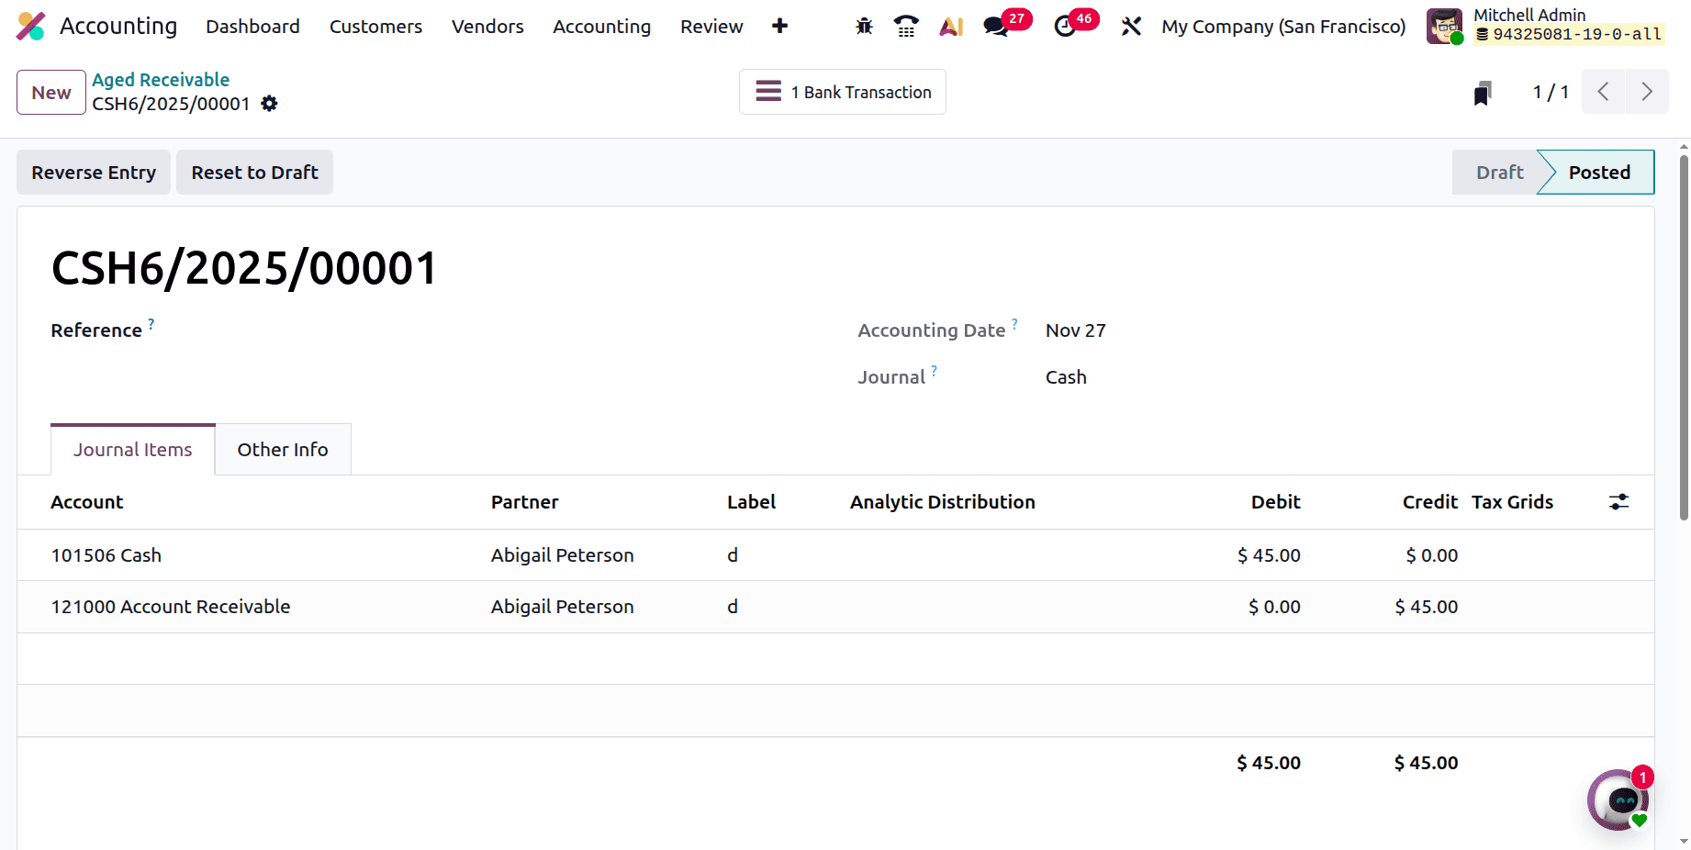
Task: Open Reference field help question mark
Action: tap(151, 324)
